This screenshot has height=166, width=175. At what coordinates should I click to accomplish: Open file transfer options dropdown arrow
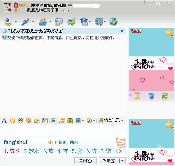click(x=50, y=22)
